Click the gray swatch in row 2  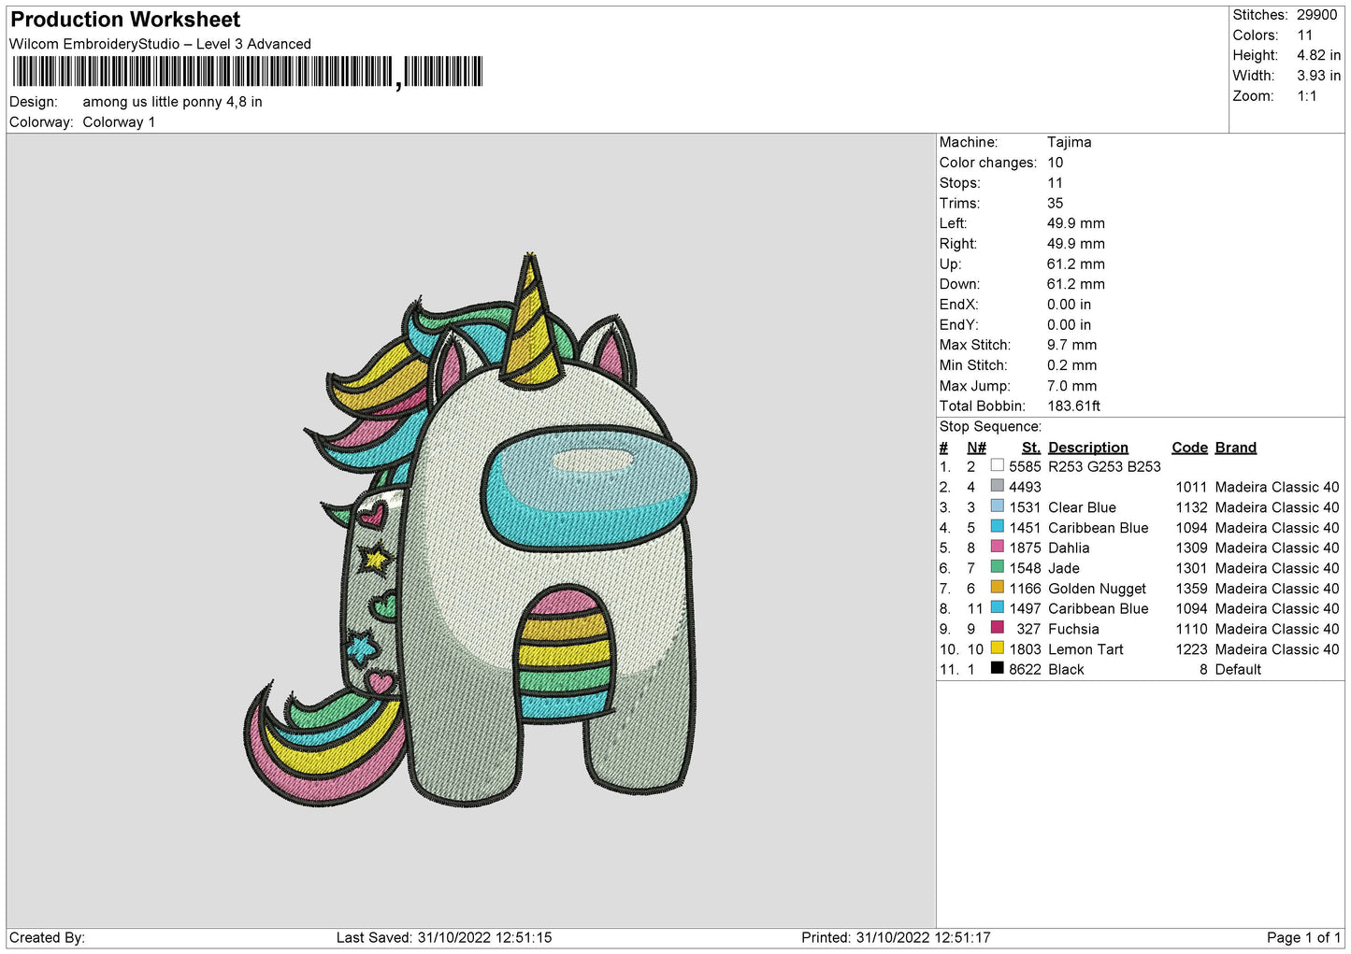coord(997,486)
